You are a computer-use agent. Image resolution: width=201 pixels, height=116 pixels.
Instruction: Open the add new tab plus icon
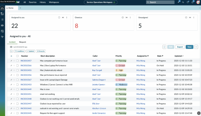[20, 8]
